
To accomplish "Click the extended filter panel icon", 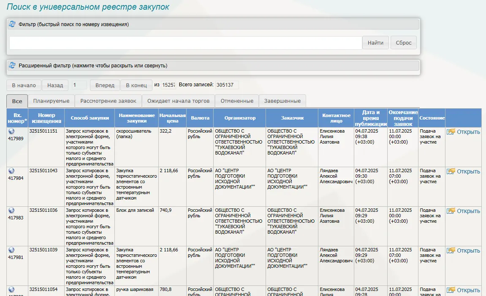I will tap(12, 66).
